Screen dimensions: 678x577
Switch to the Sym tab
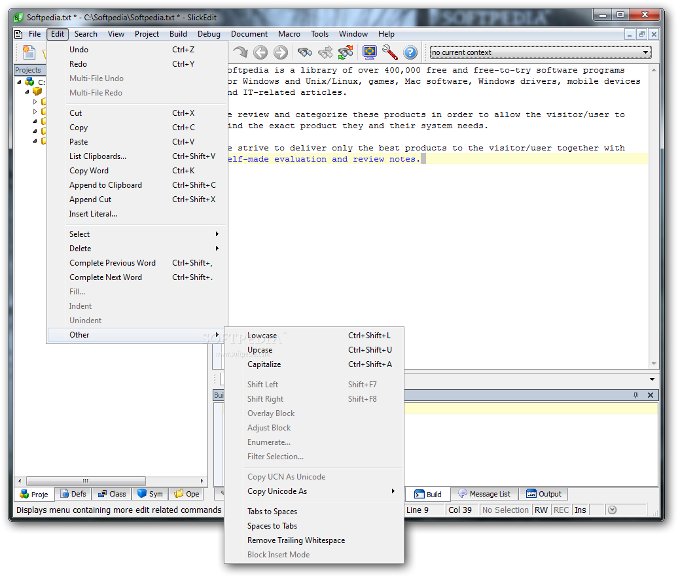150,494
